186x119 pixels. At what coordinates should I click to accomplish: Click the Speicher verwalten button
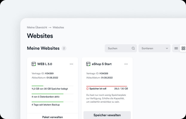pyautogui.click(x=107, y=115)
